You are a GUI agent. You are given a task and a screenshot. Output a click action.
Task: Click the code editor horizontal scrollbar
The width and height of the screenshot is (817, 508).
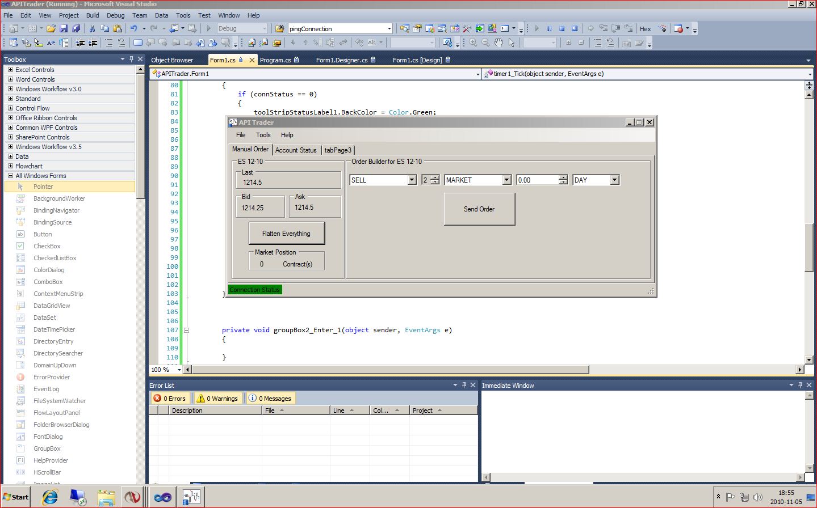(x=389, y=370)
